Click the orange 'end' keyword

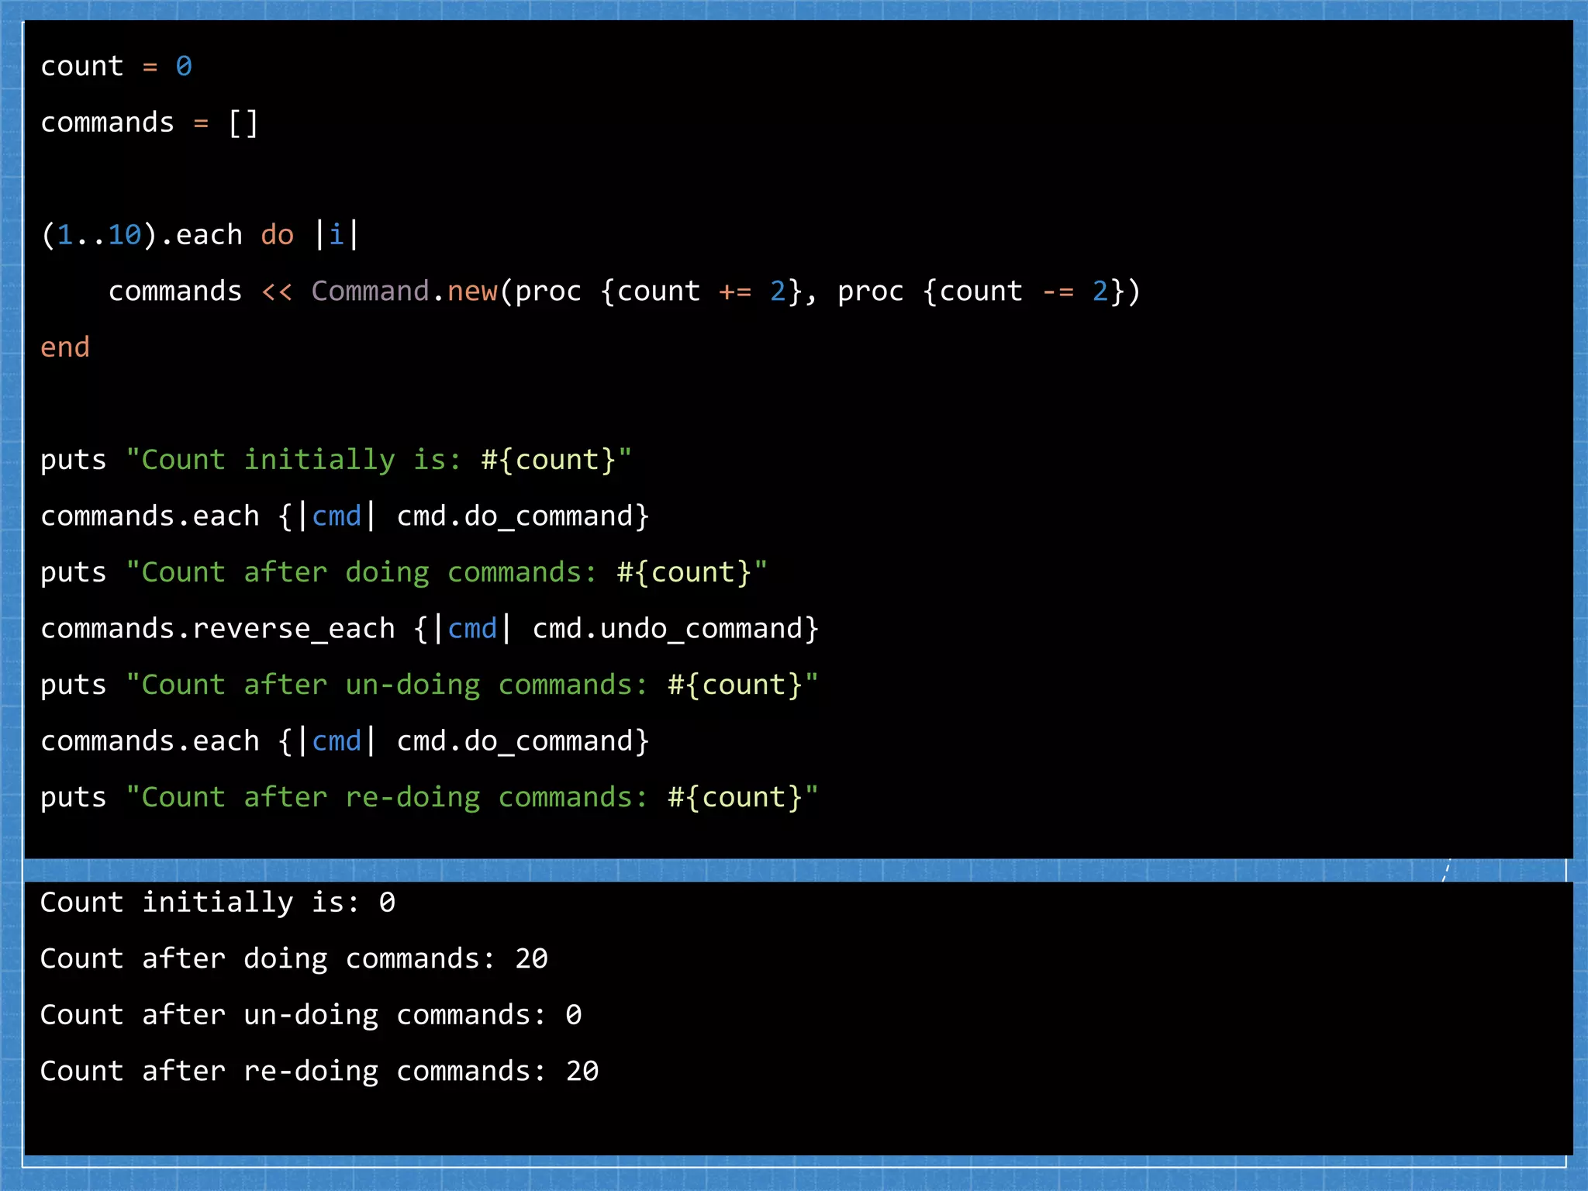(x=65, y=347)
